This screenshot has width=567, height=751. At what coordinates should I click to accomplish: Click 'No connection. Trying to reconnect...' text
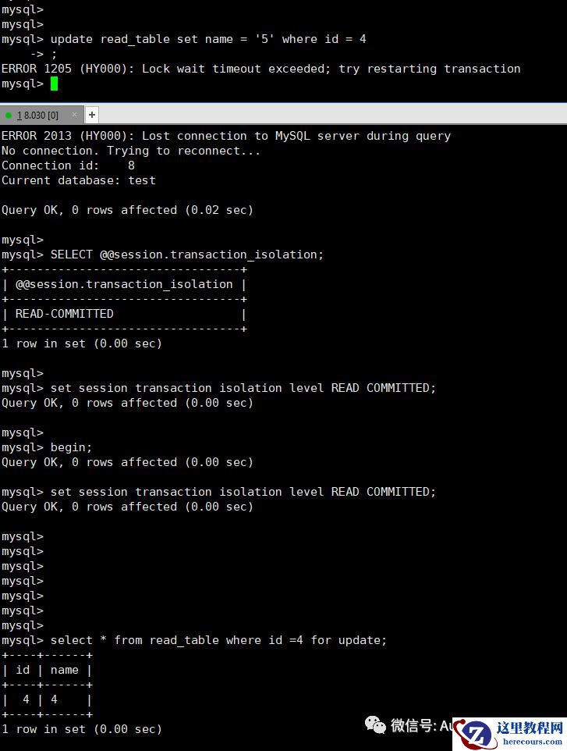pyautogui.click(x=130, y=151)
